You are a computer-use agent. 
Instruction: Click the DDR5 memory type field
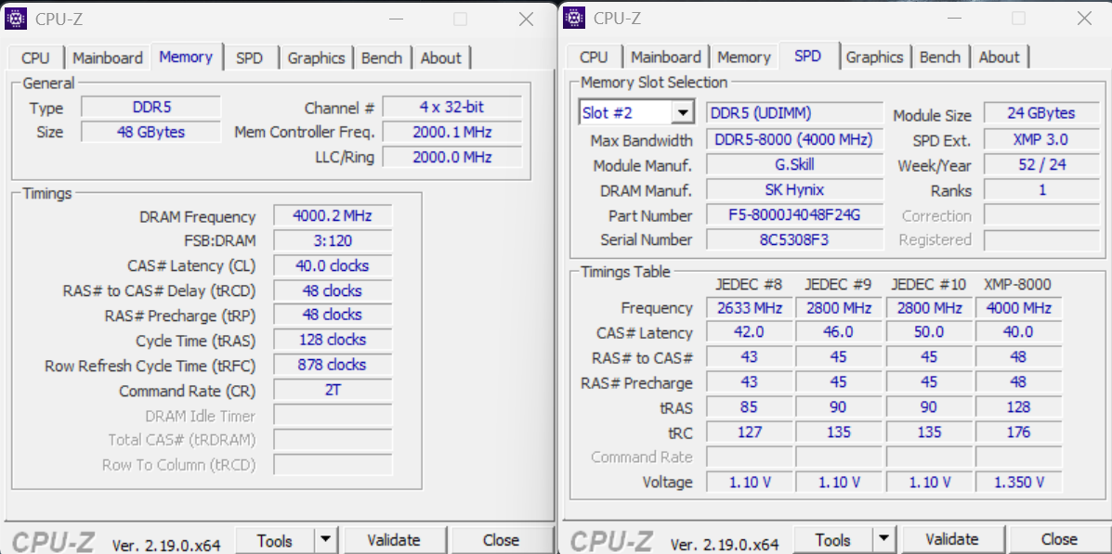[x=151, y=108]
